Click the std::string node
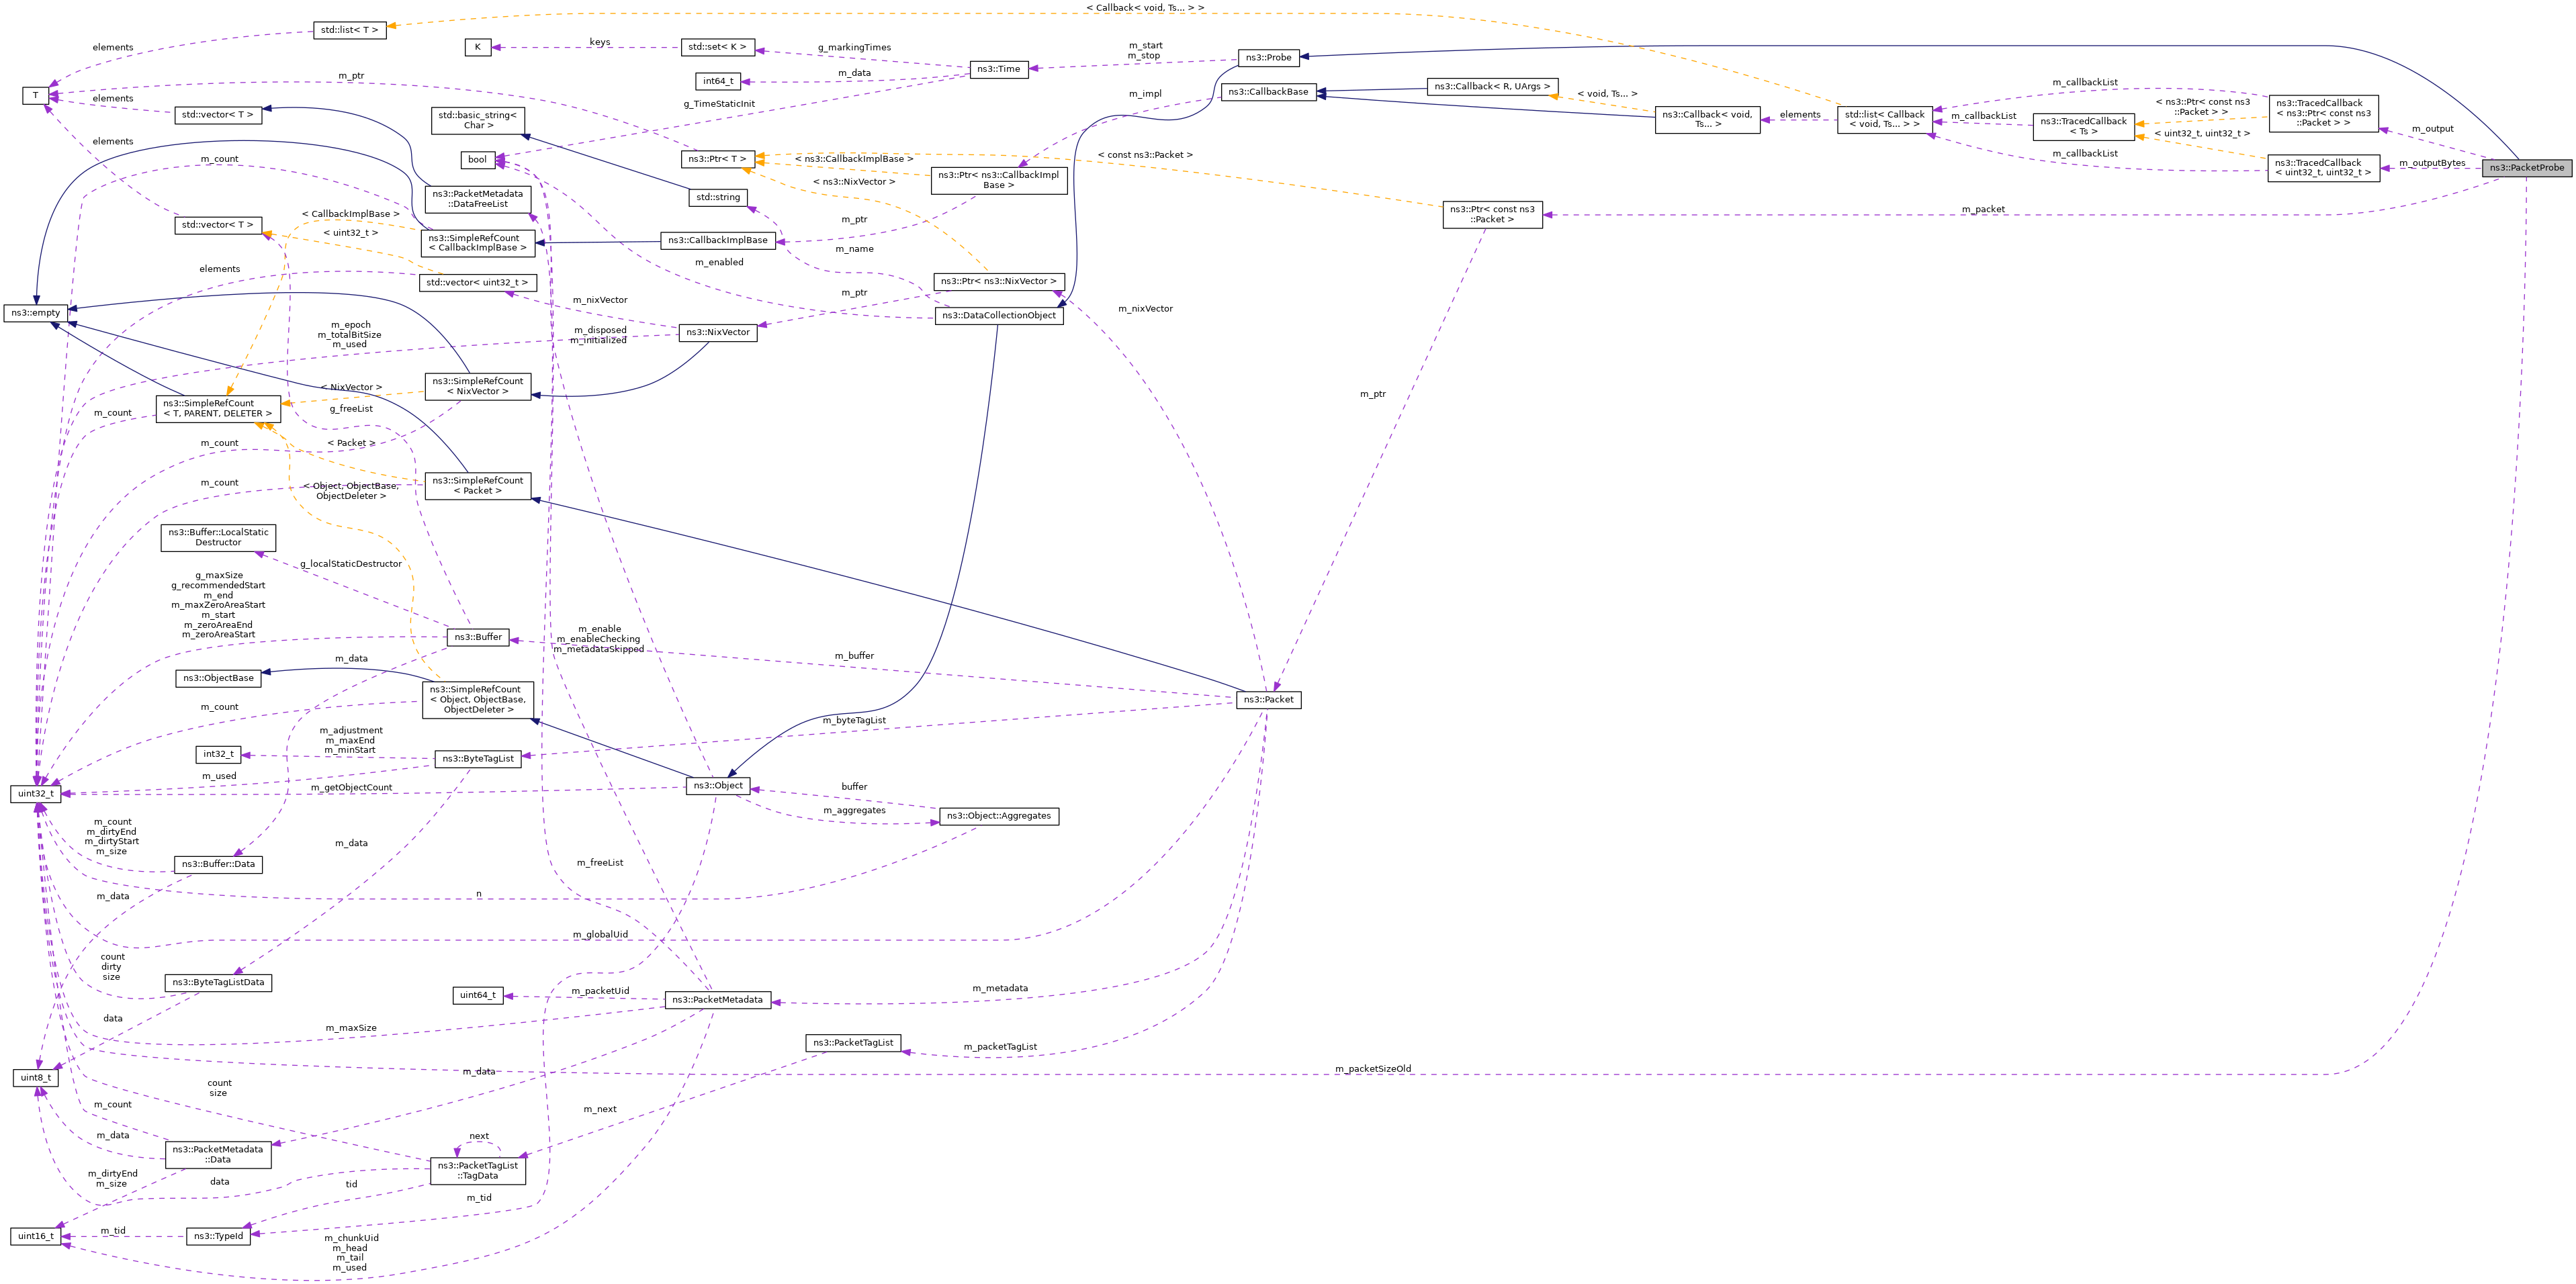 point(718,198)
